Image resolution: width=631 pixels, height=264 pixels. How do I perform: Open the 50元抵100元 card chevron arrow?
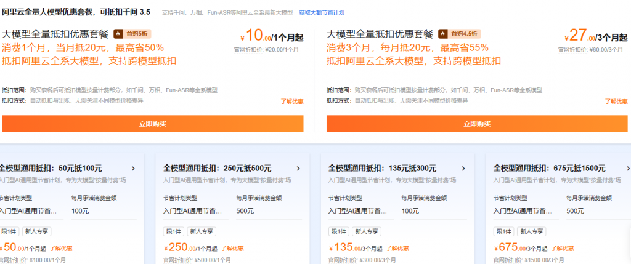134,168
